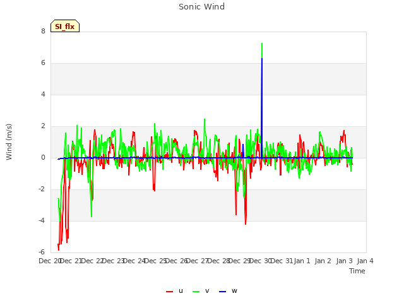
Task: Click the y-axis value 4
Action: click(43, 95)
